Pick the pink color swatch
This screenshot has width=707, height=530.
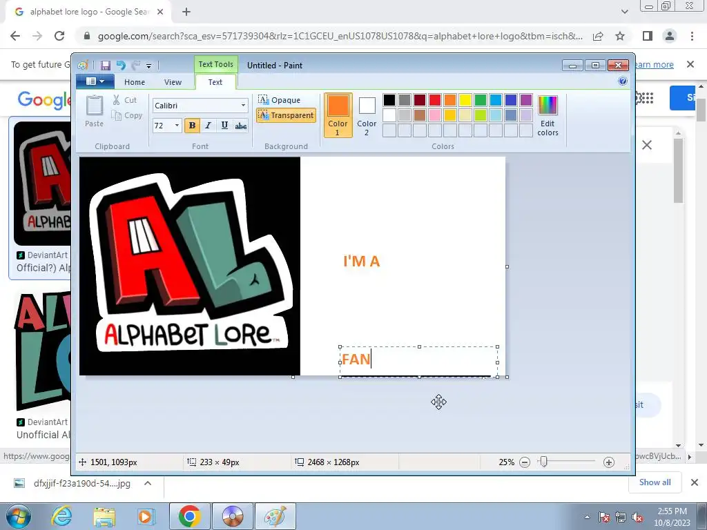tap(435, 115)
